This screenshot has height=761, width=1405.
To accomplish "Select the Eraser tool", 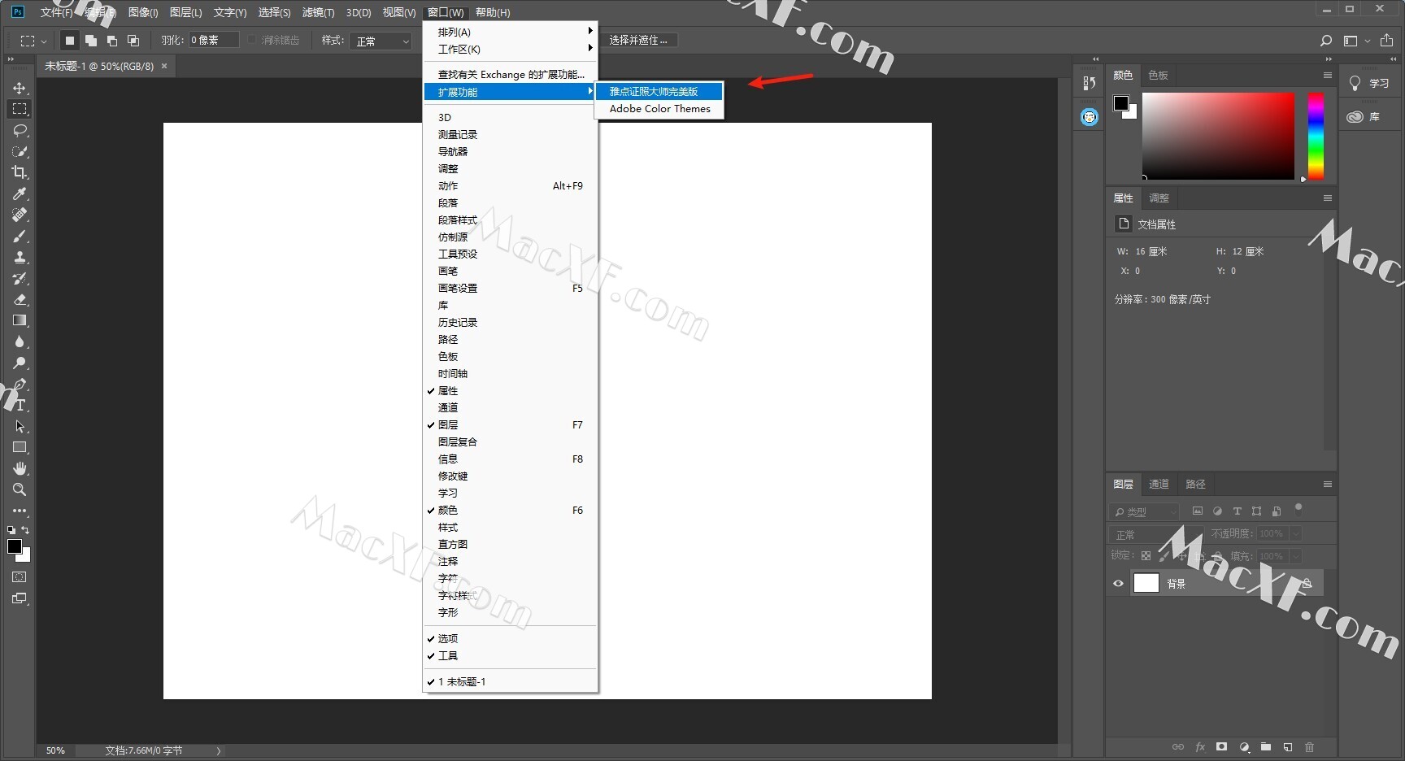I will (x=20, y=299).
